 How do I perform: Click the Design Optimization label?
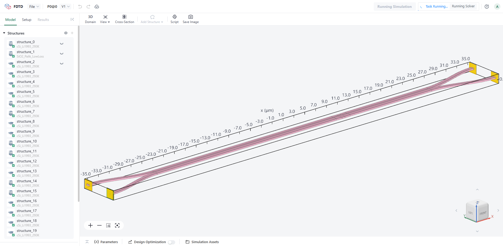150,242
